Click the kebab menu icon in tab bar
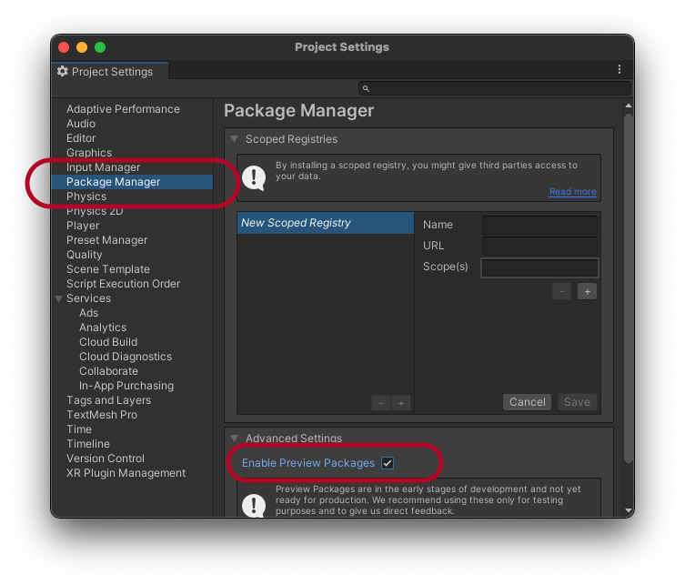Image resolution: width=685 pixels, height=585 pixels. 619,69
